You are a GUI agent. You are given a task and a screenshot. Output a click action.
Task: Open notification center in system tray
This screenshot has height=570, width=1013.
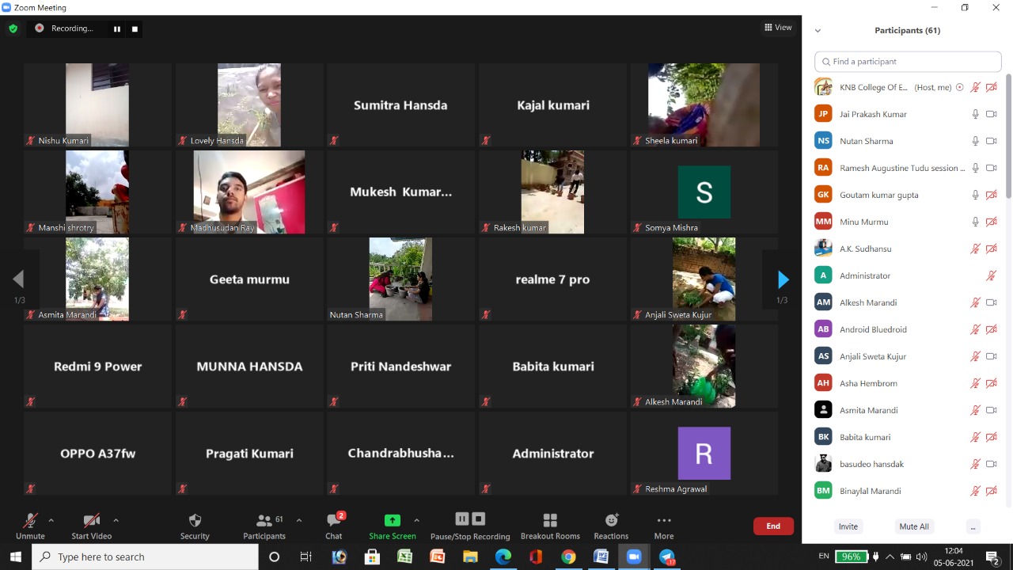992,557
